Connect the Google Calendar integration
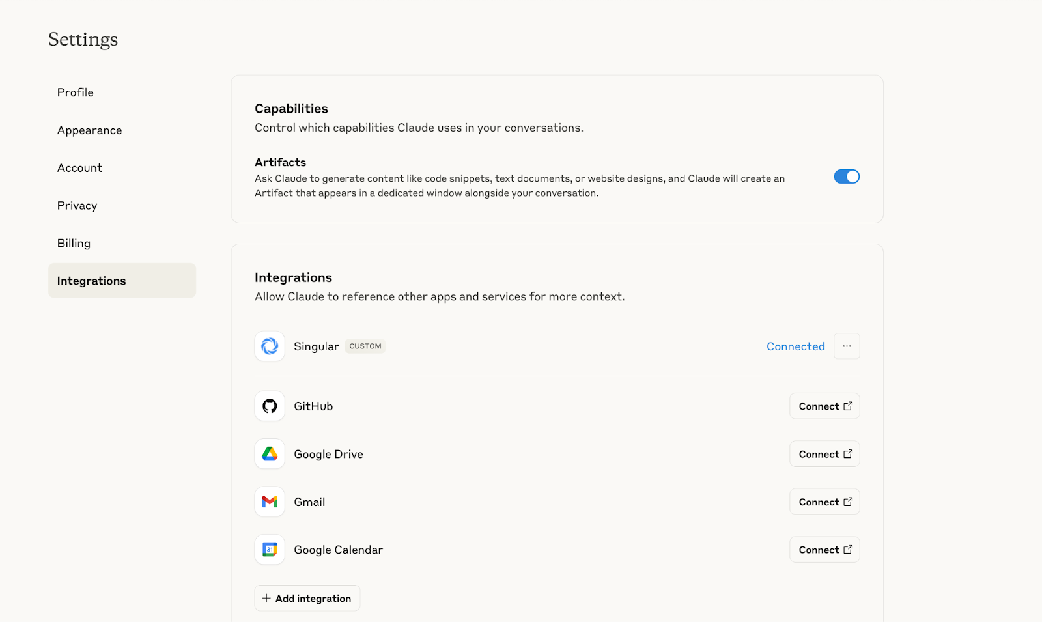Image resolution: width=1042 pixels, height=622 pixels. (x=824, y=550)
